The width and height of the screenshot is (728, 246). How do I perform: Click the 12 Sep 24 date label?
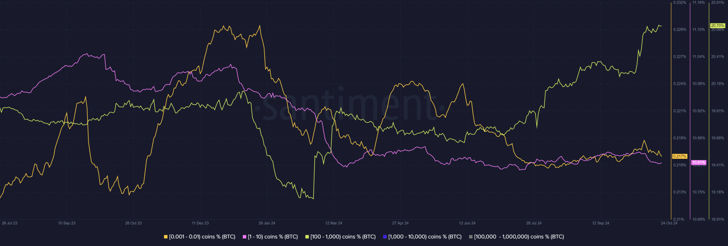coord(601,223)
